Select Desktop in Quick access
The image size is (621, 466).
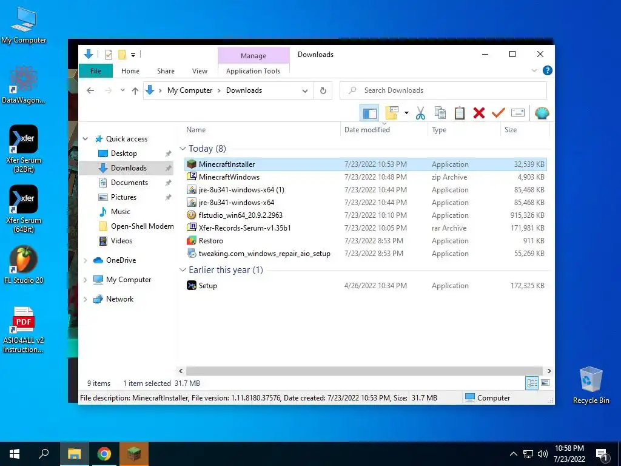124,154
